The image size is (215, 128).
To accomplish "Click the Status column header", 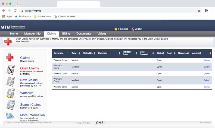I will 160,53.
